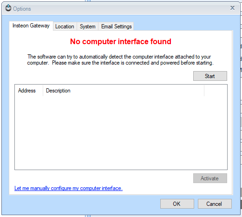242x217 pixels.
Task: Open the manually configure my computer interface link
Action: point(68,188)
